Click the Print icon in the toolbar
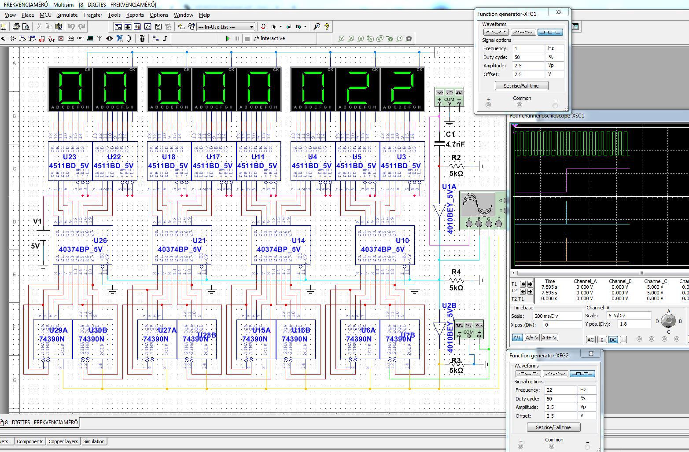Image resolution: width=689 pixels, height=452 pixels. pyautogui.click(x=16, y=27)
